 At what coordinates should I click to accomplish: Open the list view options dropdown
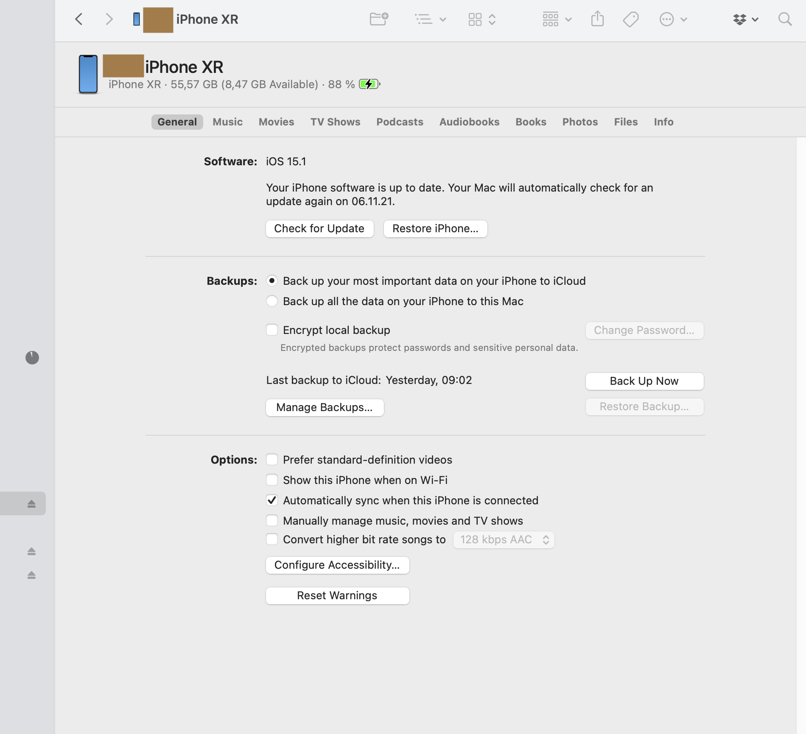click(x=431, y=19)
